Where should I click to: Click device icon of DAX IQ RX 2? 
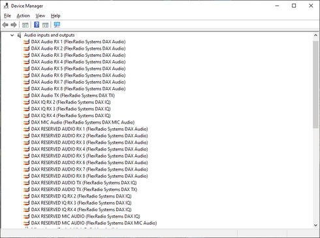pos(26,102)
